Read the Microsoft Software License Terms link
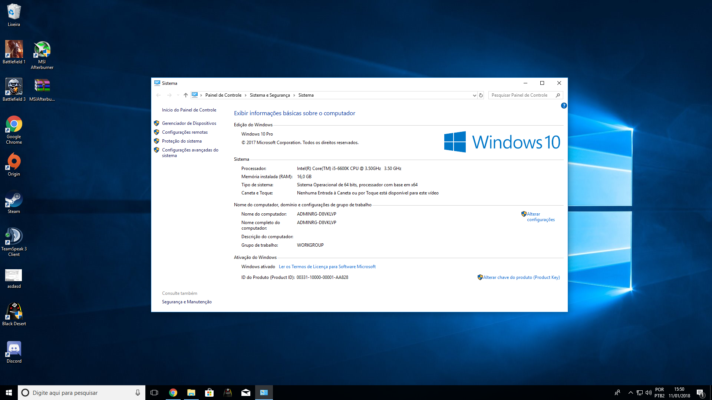 (327, 267)
